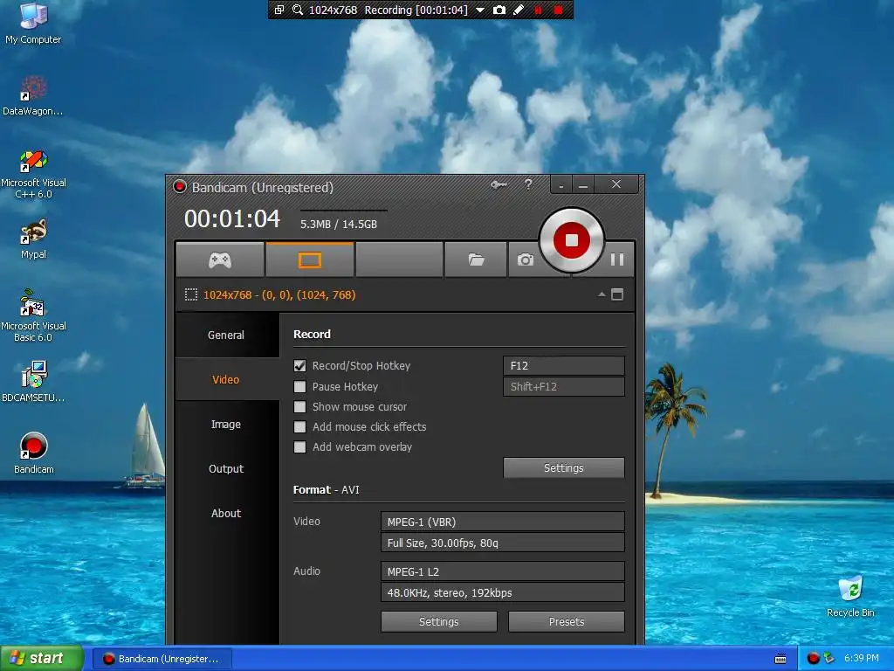
Task: Stop recording from top recording bar
Action: point(558,10)
